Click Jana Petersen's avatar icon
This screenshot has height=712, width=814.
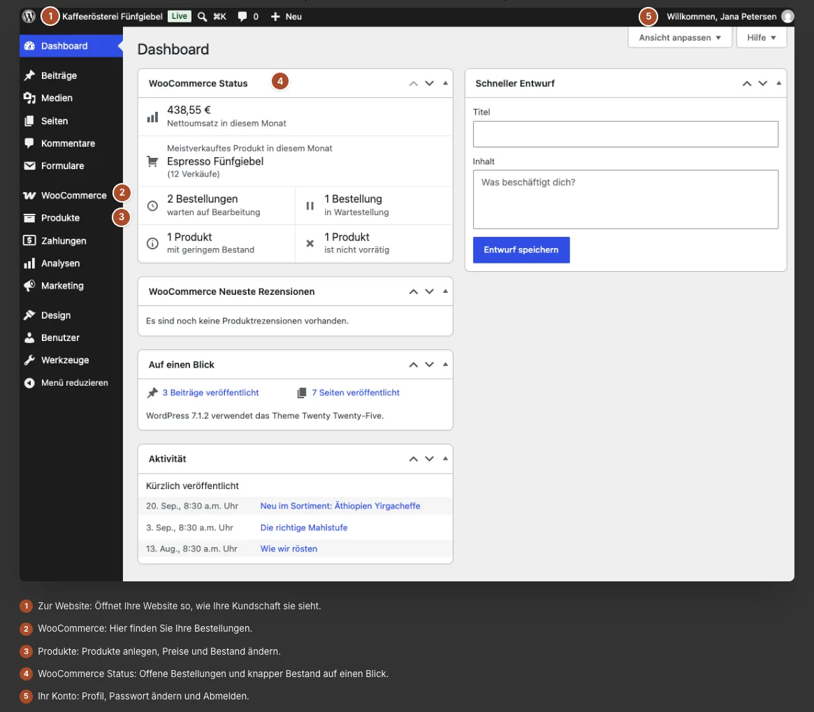(787, 17)
